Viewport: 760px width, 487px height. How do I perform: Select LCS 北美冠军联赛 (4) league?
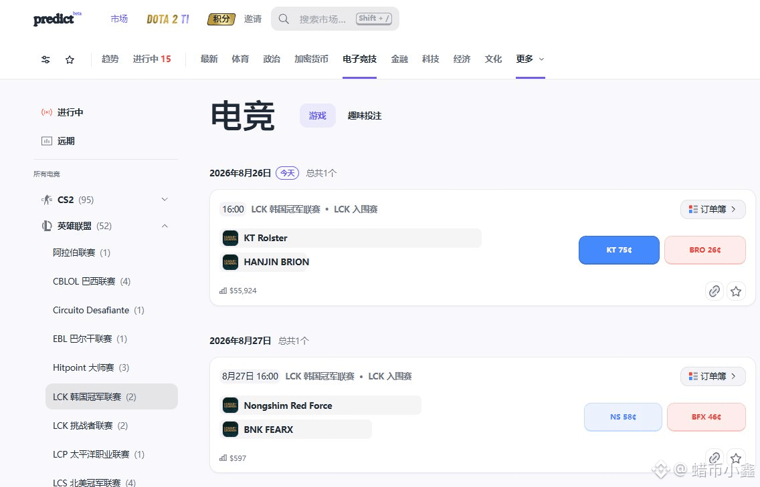(94, 482)
